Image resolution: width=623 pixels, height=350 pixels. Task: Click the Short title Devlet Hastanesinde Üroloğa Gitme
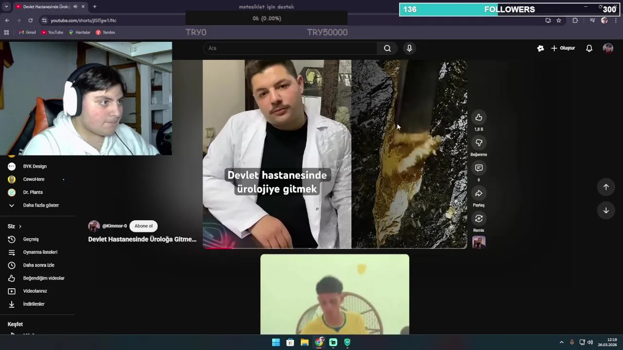142,239
